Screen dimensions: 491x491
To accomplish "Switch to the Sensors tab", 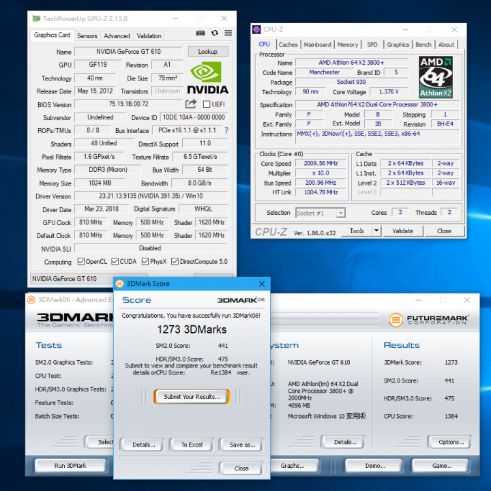I will 87,36.
